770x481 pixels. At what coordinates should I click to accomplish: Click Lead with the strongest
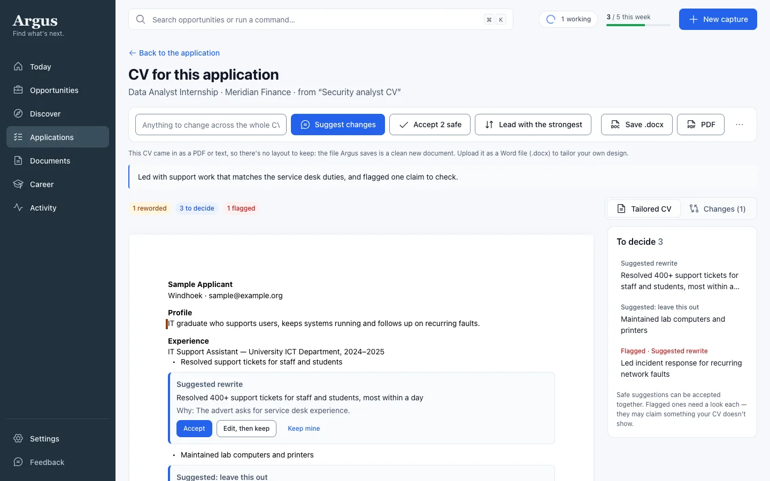(x=533, y=125)
